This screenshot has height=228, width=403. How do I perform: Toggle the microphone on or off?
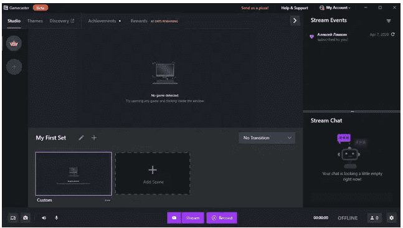coord(56,217)
